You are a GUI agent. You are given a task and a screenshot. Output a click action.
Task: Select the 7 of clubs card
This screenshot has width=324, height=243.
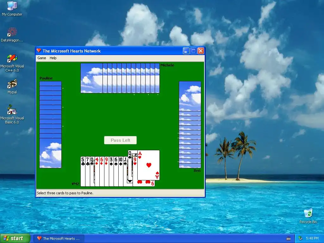click(x=88, y=171)
